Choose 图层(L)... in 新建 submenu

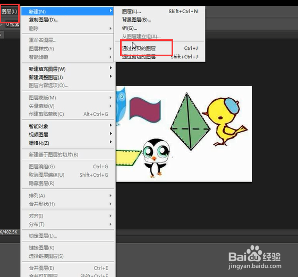(160, 11)
